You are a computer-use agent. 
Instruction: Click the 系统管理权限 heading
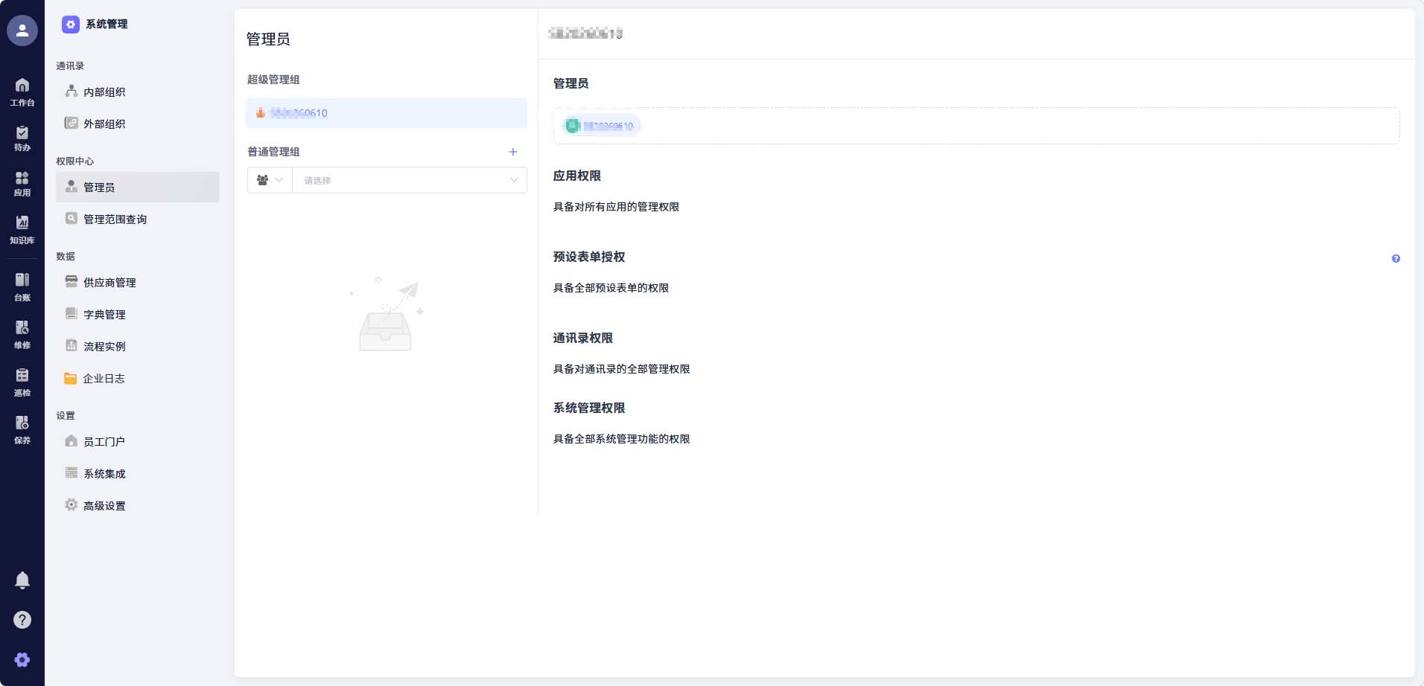589,408
